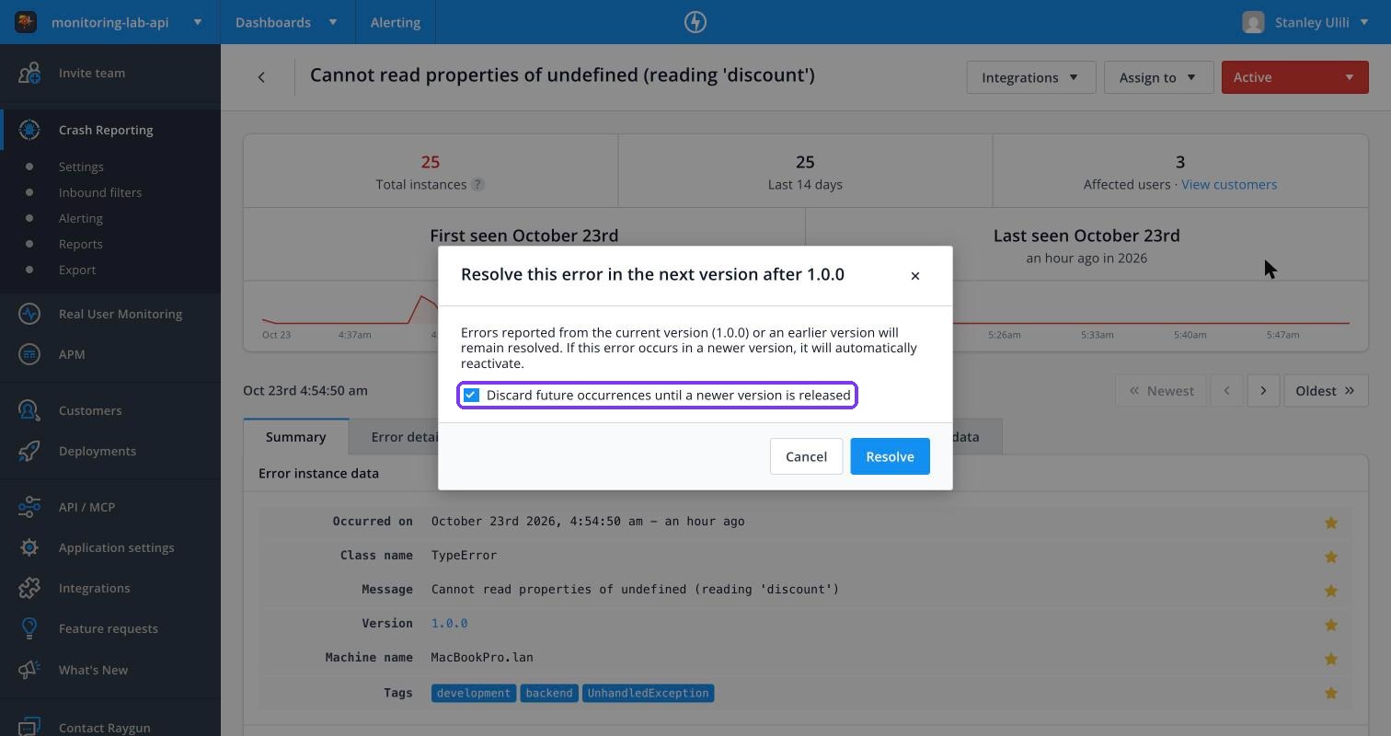Open Application settings gear icon
The image size is (1391, 736).
coord(29,547)
